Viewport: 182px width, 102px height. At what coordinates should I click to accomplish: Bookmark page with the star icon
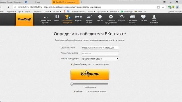(x=163, y=7)
